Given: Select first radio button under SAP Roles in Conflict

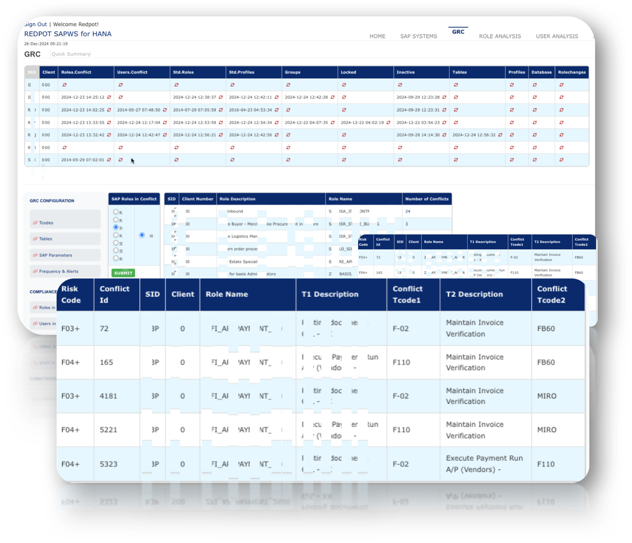Looking at the screenshot, I should pos(116,212).
